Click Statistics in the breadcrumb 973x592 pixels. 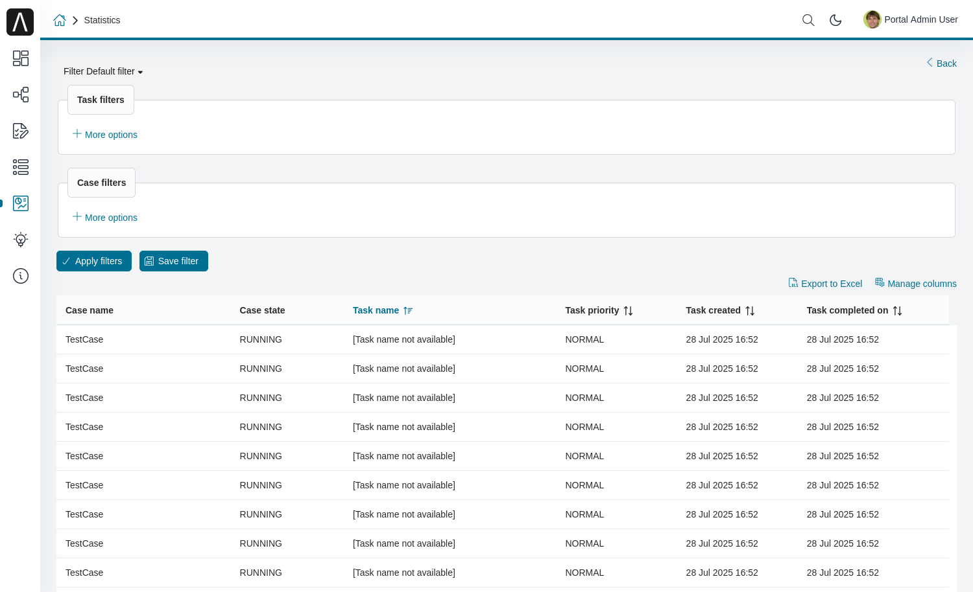coord(102,20)
